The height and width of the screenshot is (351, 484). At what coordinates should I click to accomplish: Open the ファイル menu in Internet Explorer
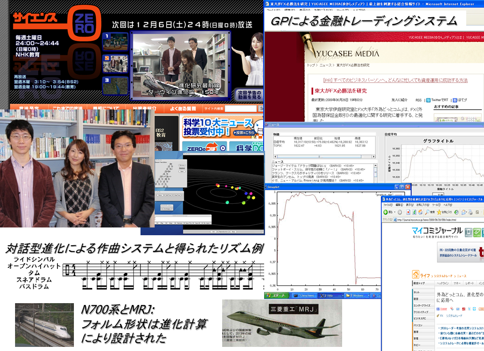coord(388,205)
